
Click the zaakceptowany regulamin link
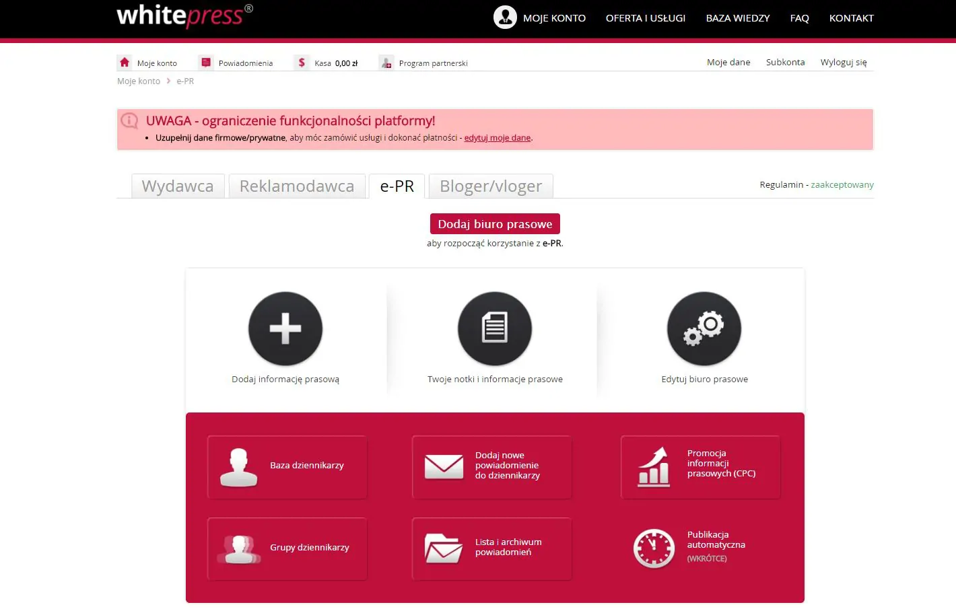pos(842,185)
